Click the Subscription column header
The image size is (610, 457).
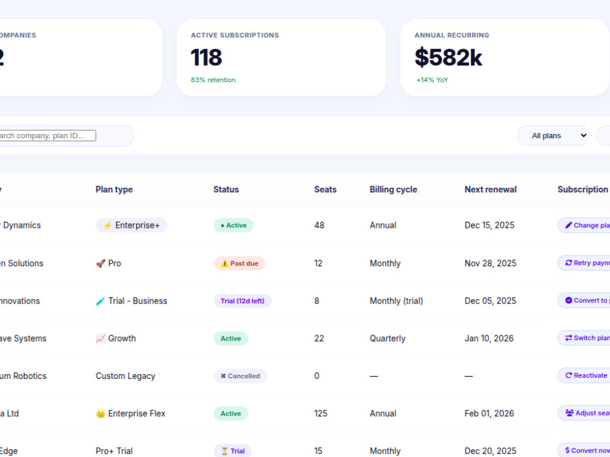click(x=583, y=190)
